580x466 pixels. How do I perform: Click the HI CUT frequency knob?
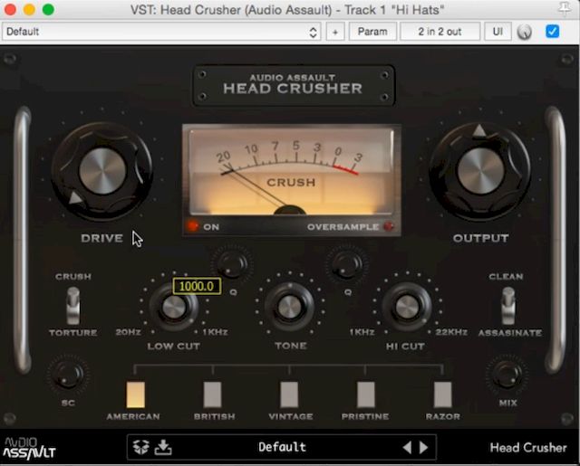tap(406, 307)
